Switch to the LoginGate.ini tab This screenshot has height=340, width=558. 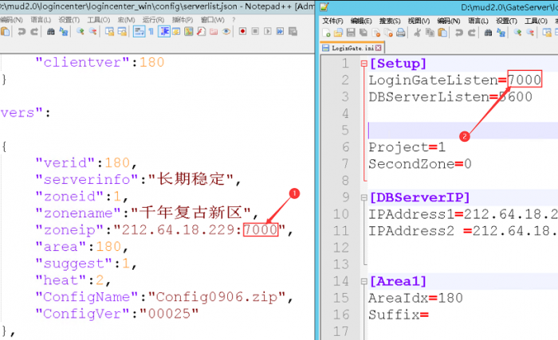352,48
